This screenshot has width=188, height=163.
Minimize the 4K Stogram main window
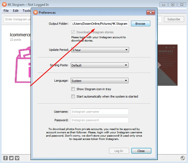click(x=164, y=5)
